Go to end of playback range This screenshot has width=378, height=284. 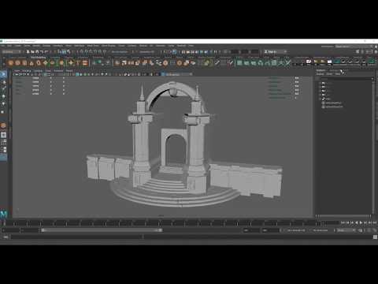tap(375, 222)
